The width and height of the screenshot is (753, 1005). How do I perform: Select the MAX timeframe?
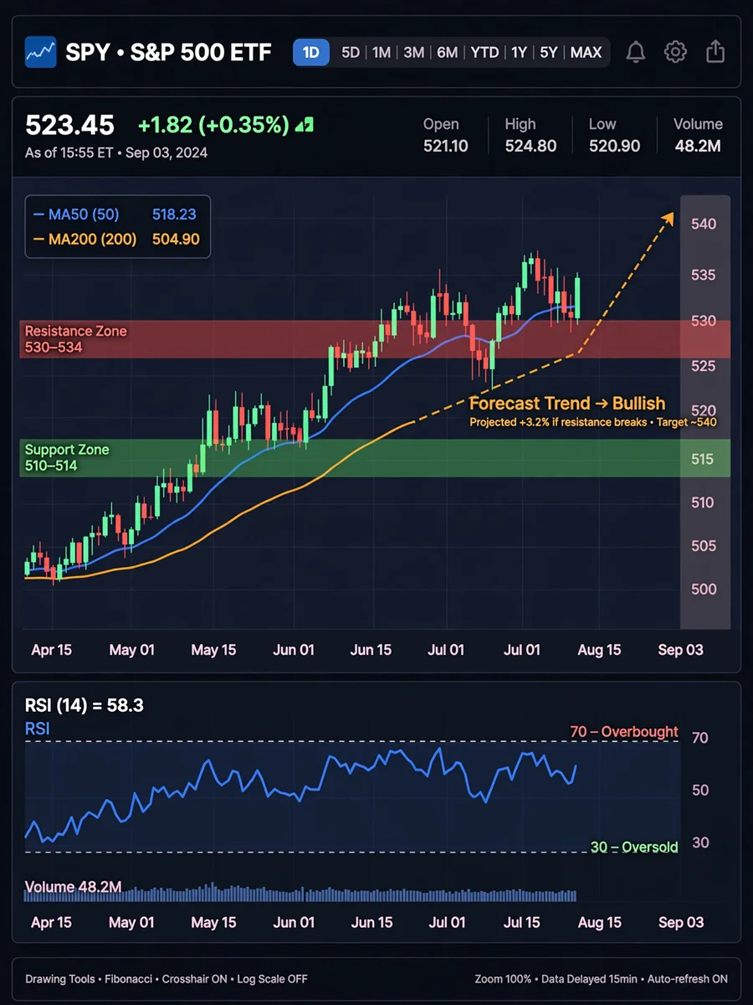click(x=586, y=52)
